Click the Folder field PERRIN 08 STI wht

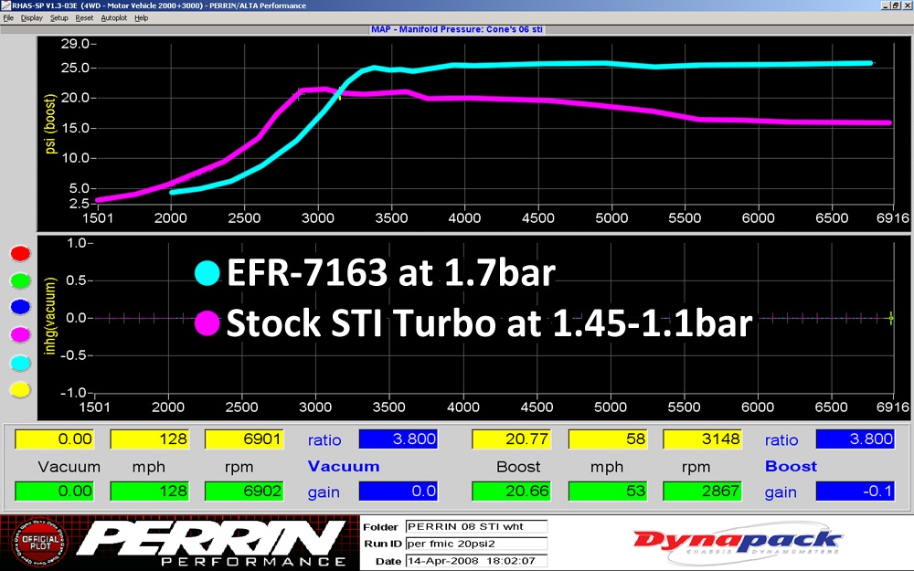(x=476, y=527)
